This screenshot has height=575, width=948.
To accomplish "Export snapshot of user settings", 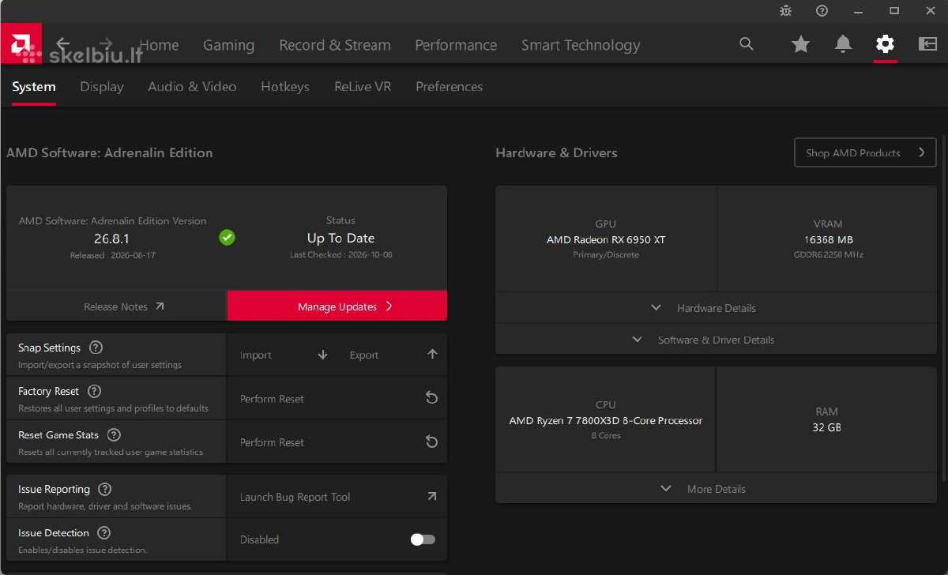I will pyautogui.click(x=392, y=355).
